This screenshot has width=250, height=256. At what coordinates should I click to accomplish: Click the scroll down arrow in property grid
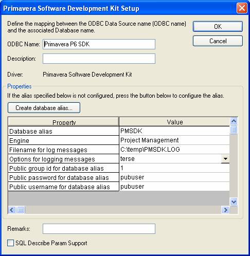[x=234, y=202]
